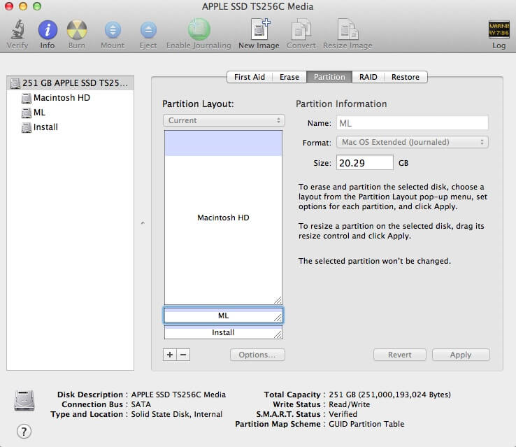Screen dimensions: 516x447
Task: Click 'GUID Partition Table' scheme text
Action: (x=366, y=424)
